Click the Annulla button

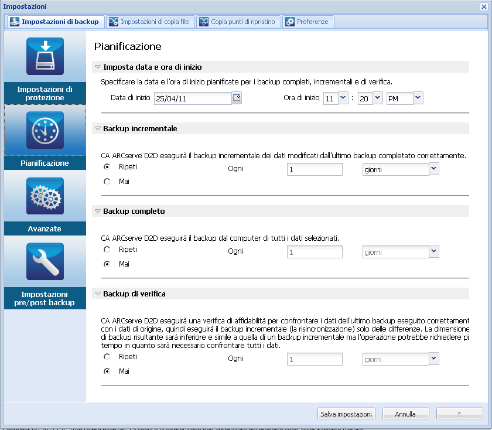pyautogui.click(x=405, y=414)
